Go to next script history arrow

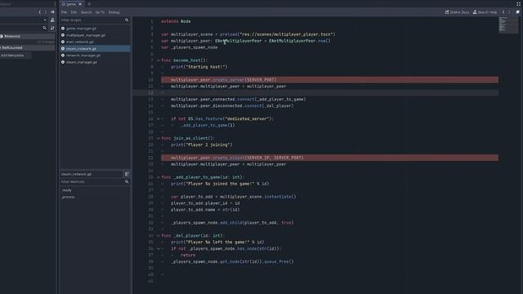pyautogui.click(x=509, y=12)
